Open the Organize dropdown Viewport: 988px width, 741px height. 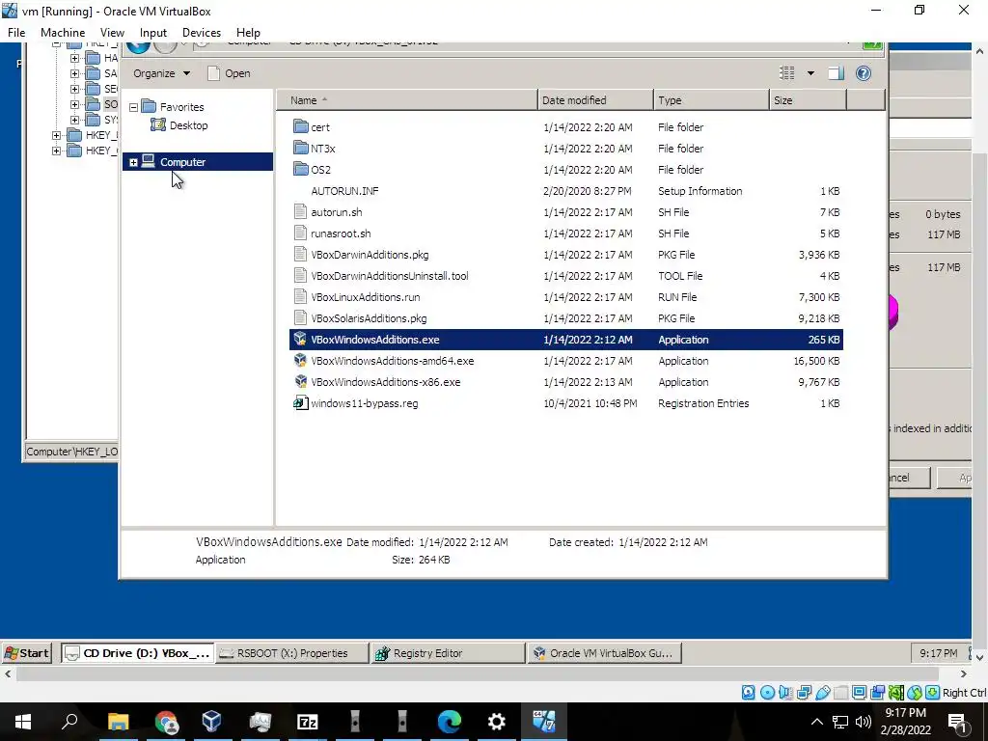161,73
